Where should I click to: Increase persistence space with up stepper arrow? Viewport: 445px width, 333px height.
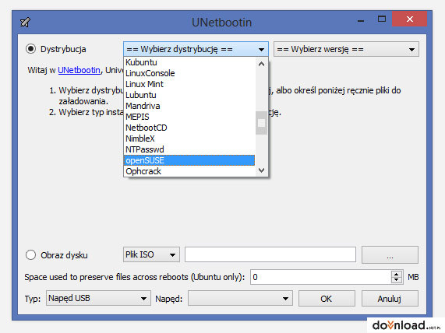click(x=397, y=274)
